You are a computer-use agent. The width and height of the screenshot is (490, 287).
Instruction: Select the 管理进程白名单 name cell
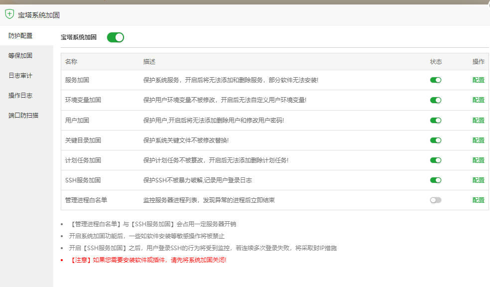[86, 200]
